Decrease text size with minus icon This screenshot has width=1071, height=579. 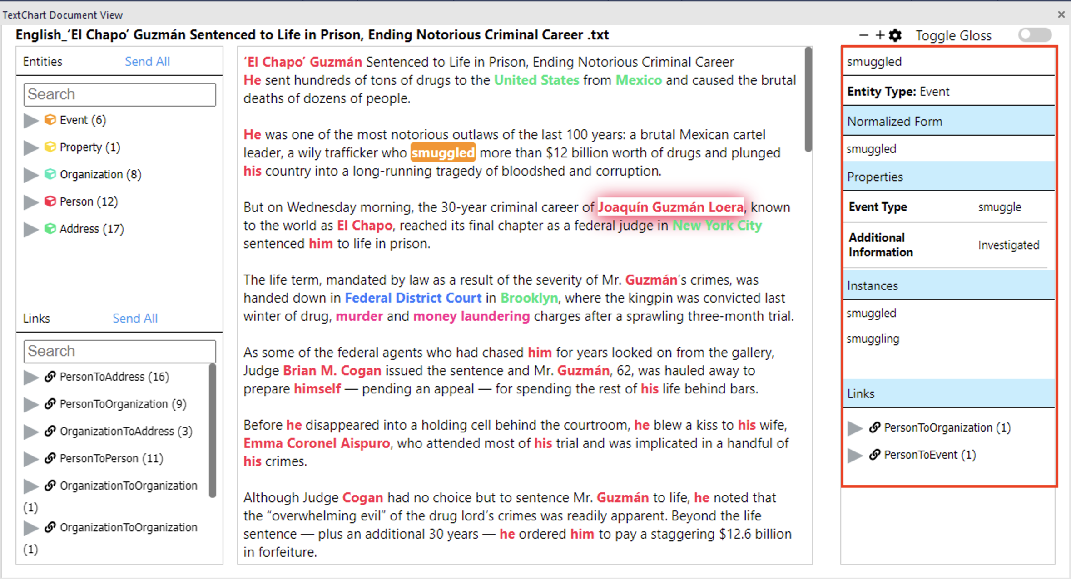(864, 35)
